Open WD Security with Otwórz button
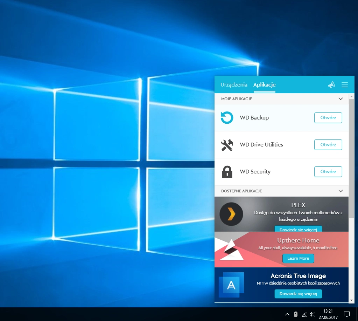Image resolution: width=358 pixels, height=321 pixels. tap(328, 171)
